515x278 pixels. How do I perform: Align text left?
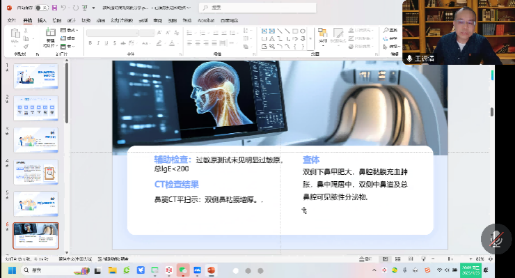(x=189, y=43)
